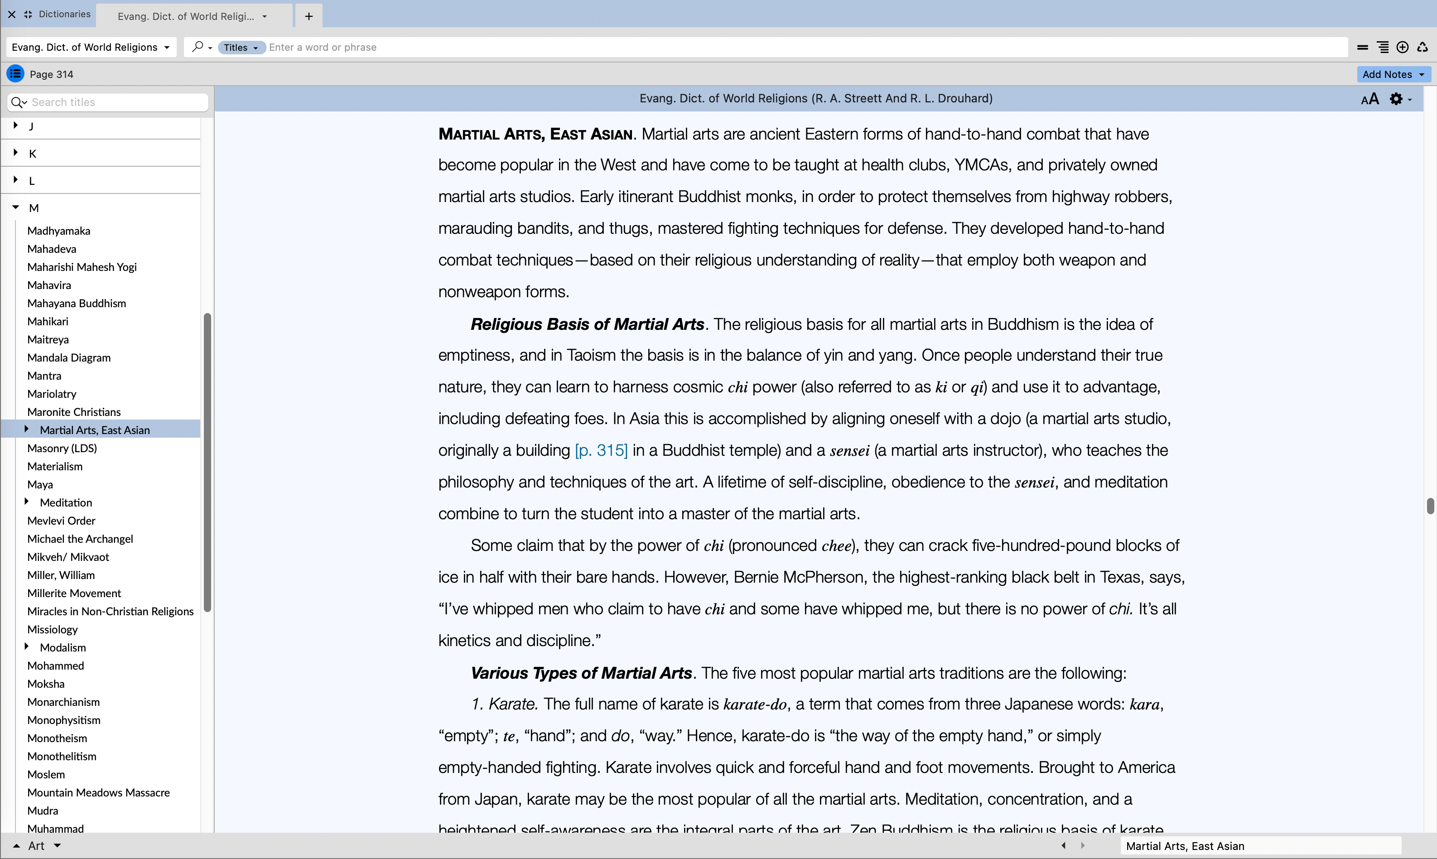This screenshot has width=1437, height=859.
Task: Open the Maharishi Mahesh Yogi entry
Action: coord(82,267)
